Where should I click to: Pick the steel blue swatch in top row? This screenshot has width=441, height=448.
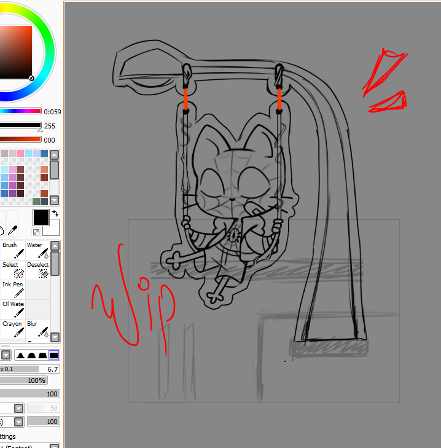click(44, 154)
